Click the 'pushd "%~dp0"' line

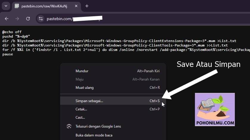(16, 36)
